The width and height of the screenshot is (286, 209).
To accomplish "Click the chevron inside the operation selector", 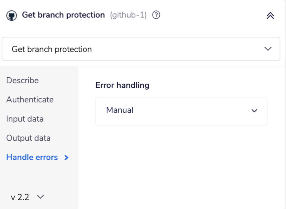I will click(x=268, y=49).
